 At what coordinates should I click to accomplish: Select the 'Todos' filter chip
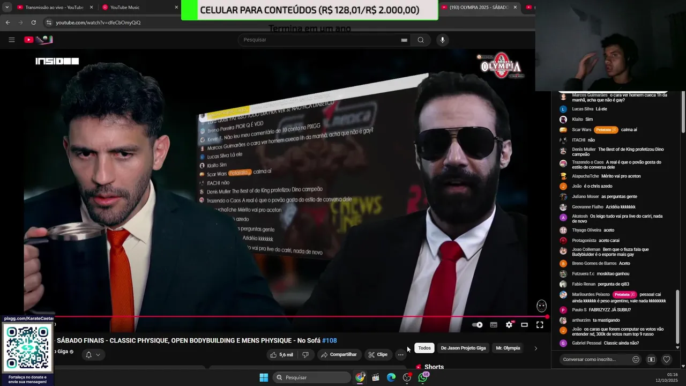424,348
